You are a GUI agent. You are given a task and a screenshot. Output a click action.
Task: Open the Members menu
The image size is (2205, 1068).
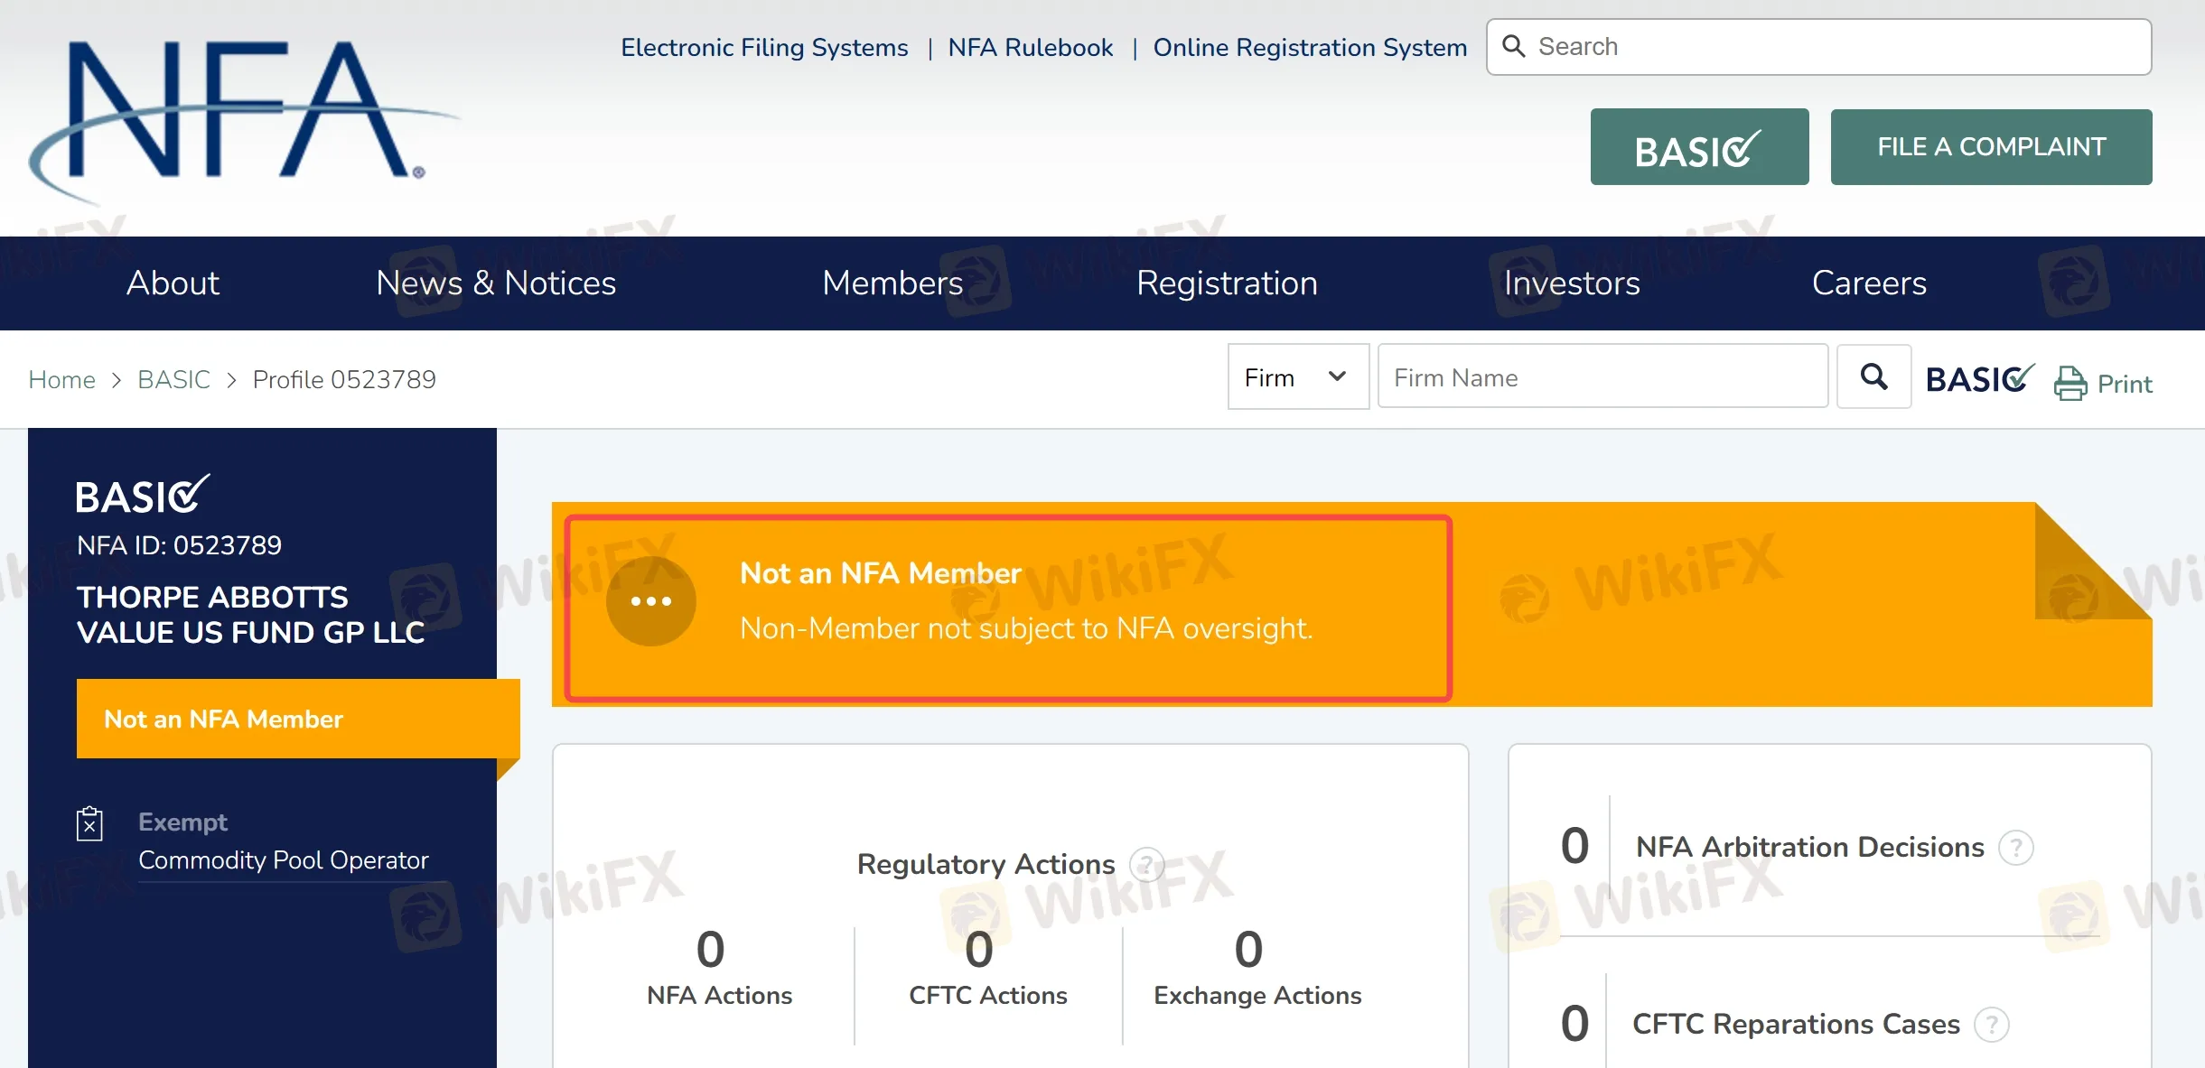892,283
